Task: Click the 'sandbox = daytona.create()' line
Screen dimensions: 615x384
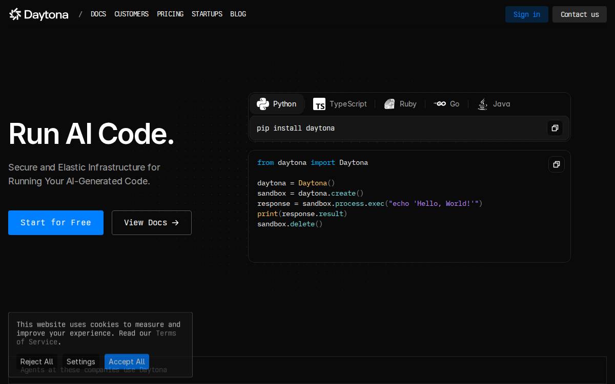Action: pos(311,193)
